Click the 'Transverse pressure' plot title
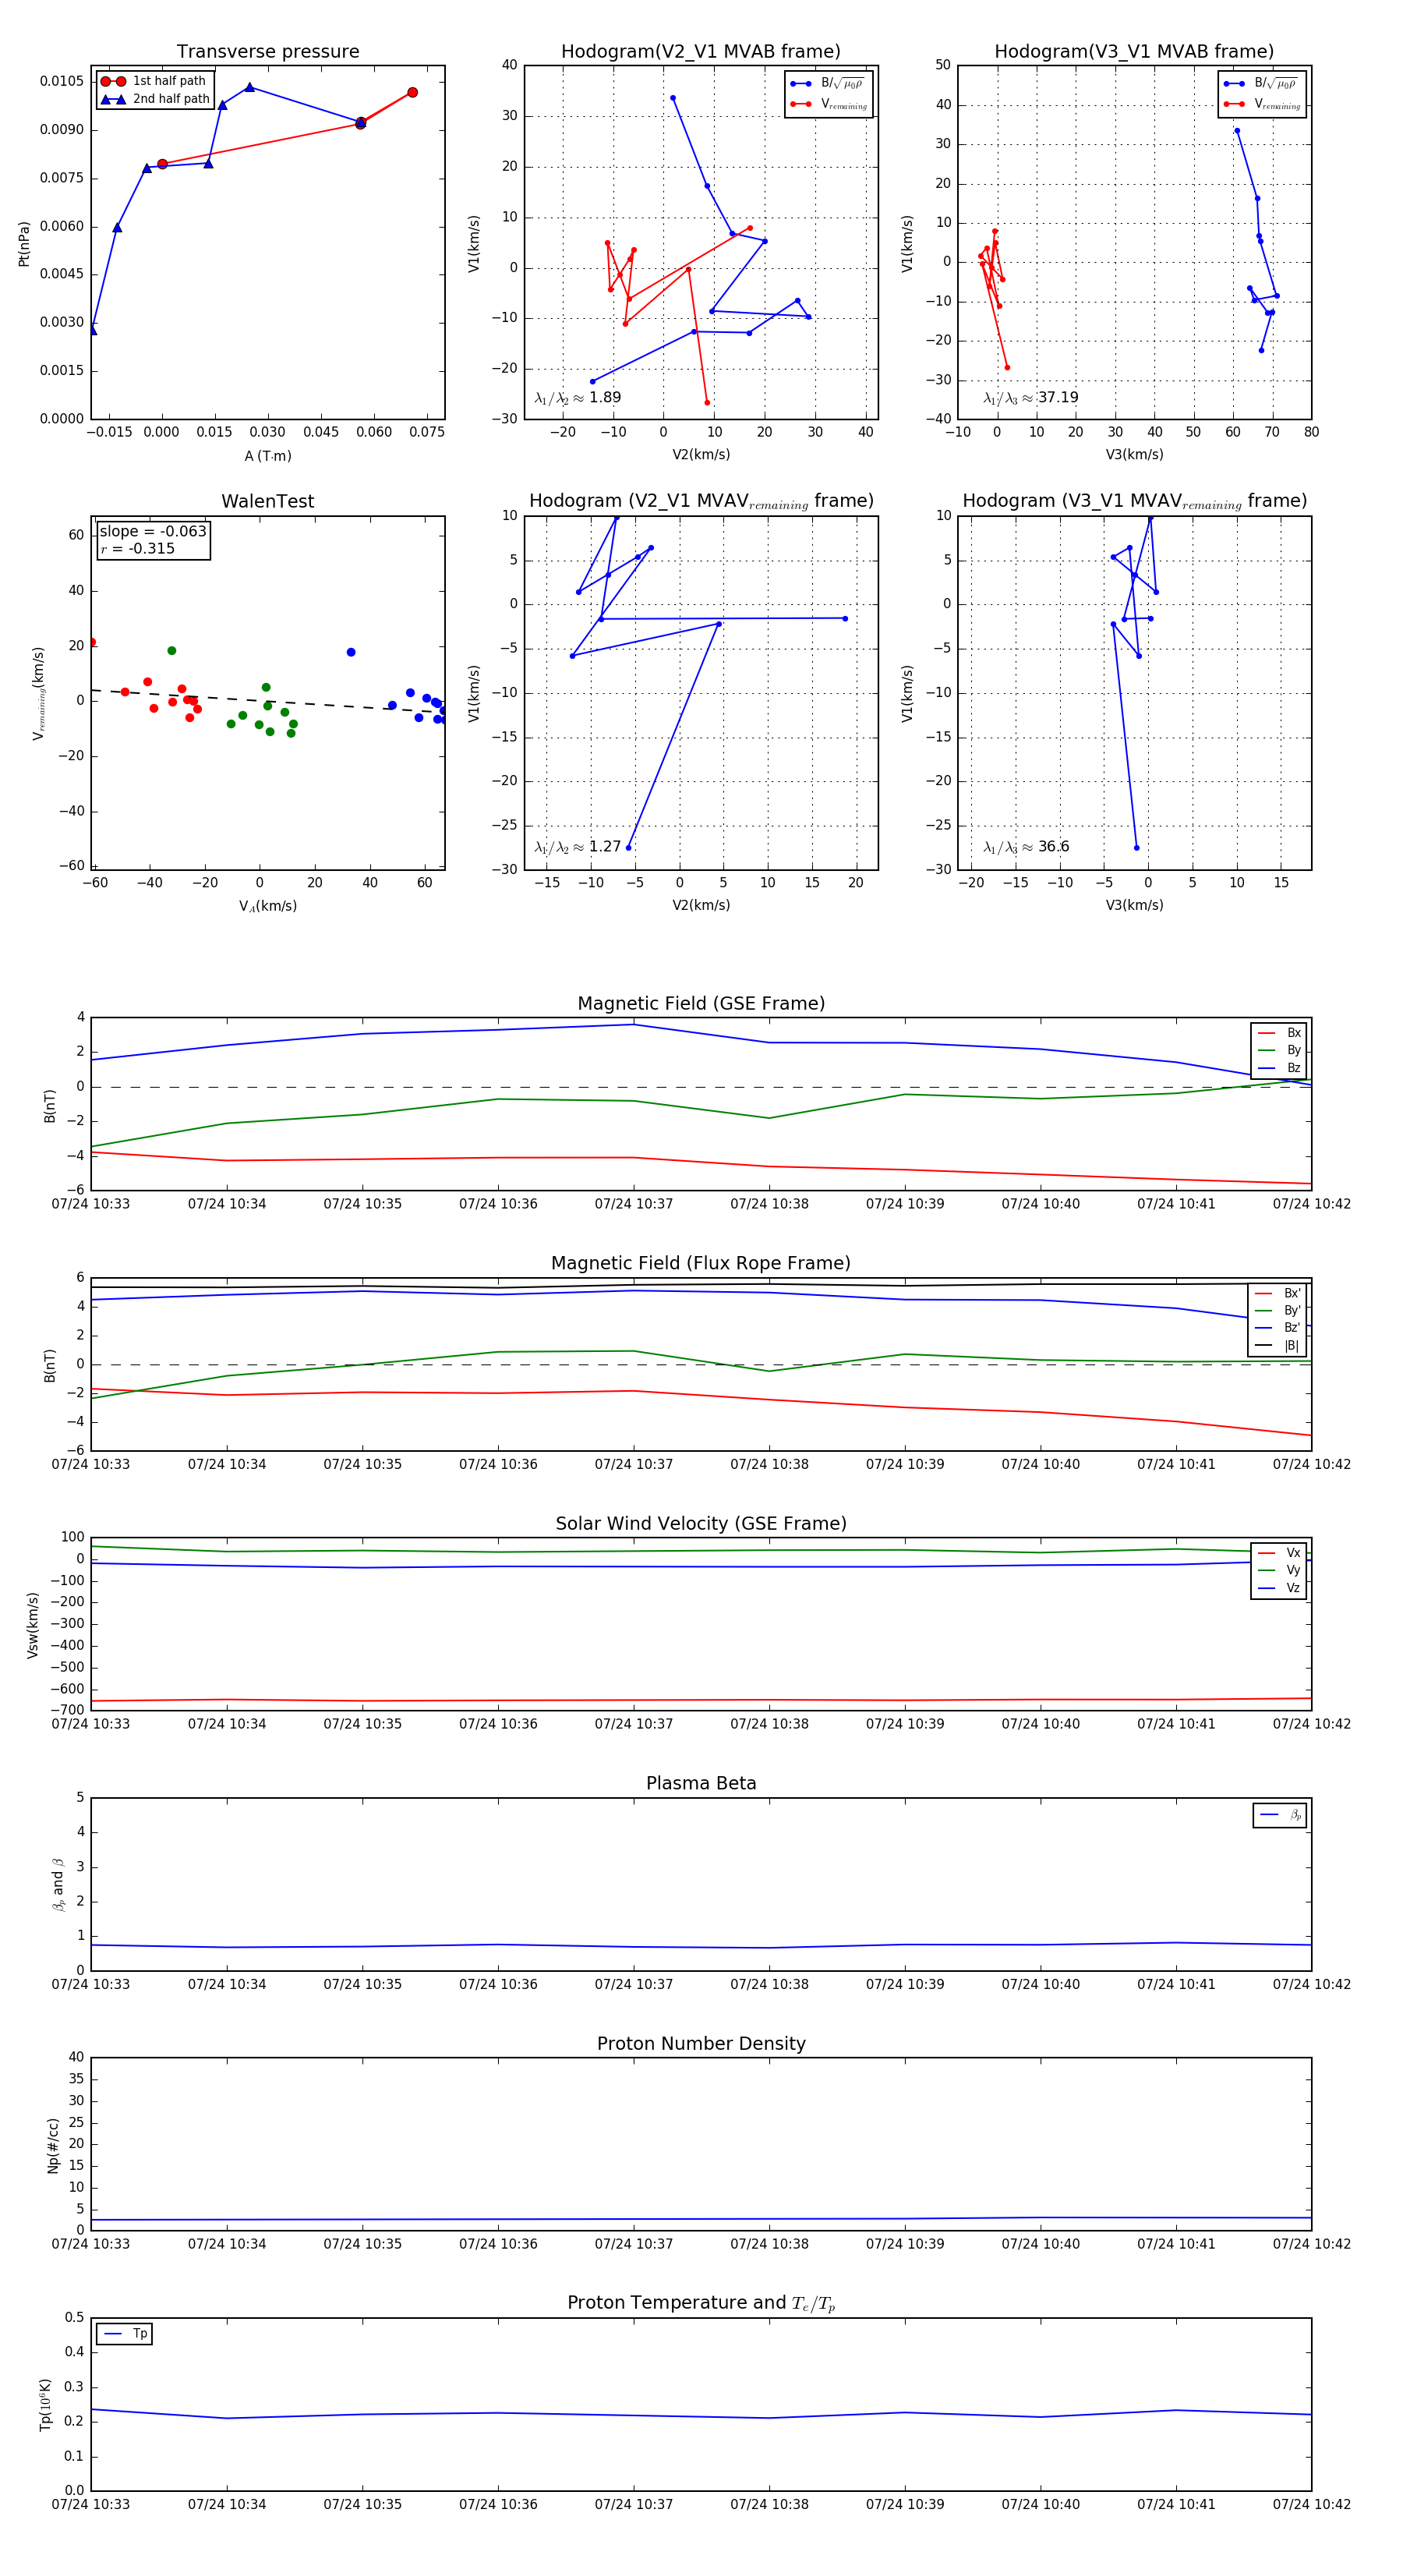 (x=267, y=52)
